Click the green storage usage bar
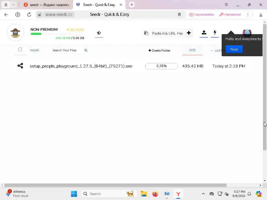The width and height of the screenshot is (267, 200). pyautogui.click(x=36, y=34)
